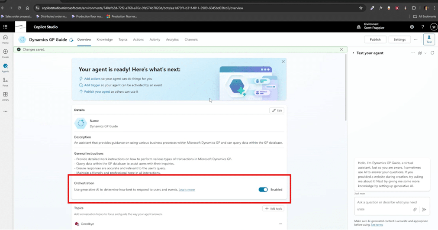The width and height of the screenshot is (438, 230).
Task: Go to Home in left sidebar
Action: point(5,39)
